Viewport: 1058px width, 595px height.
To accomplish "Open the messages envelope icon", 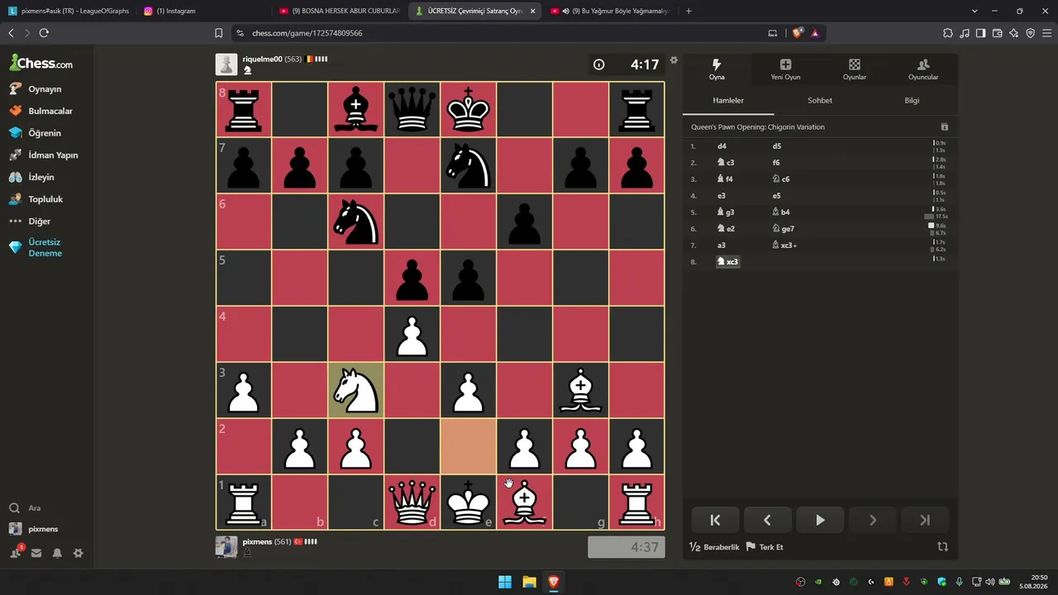I will (36, 553).
